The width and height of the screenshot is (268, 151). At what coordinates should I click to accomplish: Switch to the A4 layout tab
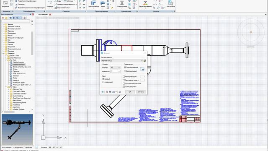tap(50, 147)
